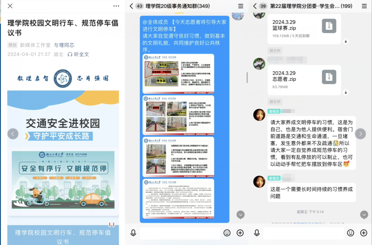Expand plus menu in right chat
The width and height of the screenshot is (372, 245).
click(364, 233)
